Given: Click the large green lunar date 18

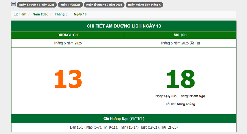Looking at the screenshot, I should pos(180,79).
